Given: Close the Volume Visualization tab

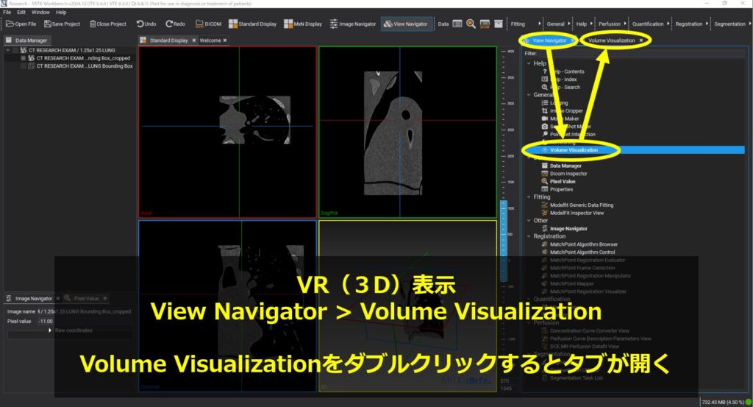Looking at the screenshot, I should [641, 40].
